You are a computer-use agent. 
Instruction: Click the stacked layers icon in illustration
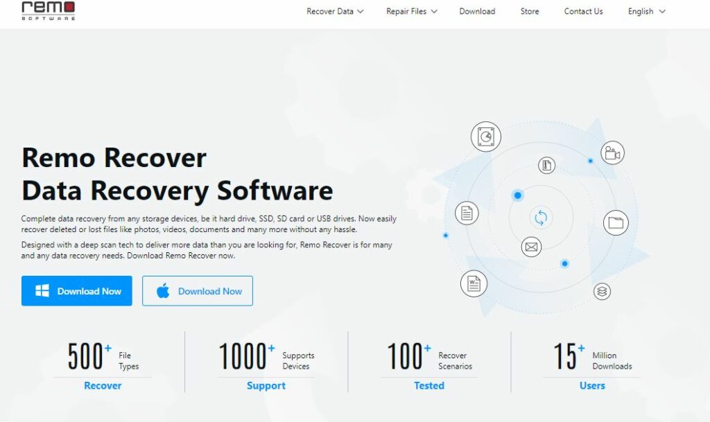[602, 291]
